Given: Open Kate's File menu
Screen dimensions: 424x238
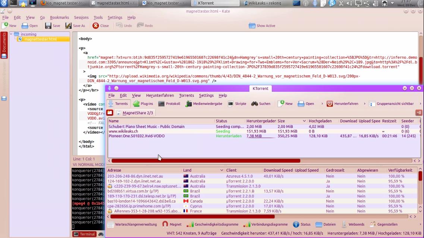Looking at the screenshot, I should coord(6,17).
